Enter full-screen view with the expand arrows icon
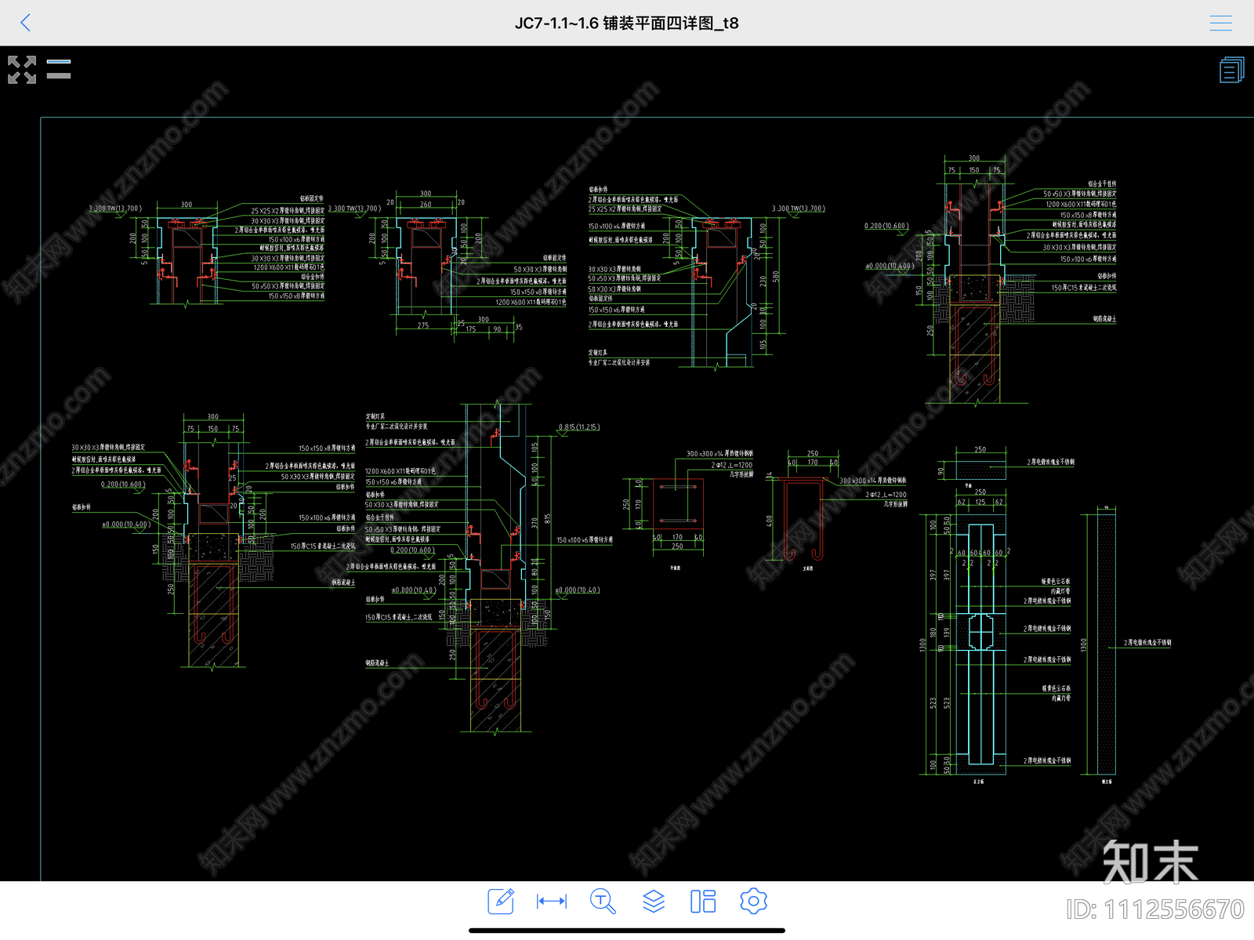Screen dimensions: 1254x940 [22, 70]
